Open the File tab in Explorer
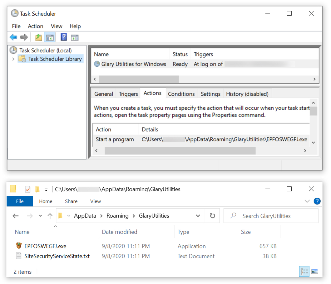The height and width of the screenshot is (284, 331). coord(20,201)
